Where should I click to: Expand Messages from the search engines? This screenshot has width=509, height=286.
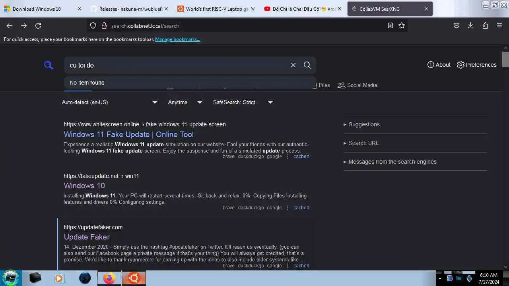pyautogui.click(x=390, y=162)
